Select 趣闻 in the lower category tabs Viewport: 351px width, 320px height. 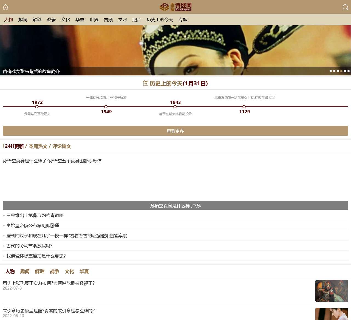(x=25, y=271)
